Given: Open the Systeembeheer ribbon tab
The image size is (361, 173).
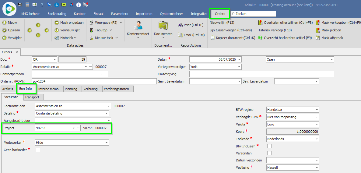Looking at the screenshot, I should click(172, 14).
